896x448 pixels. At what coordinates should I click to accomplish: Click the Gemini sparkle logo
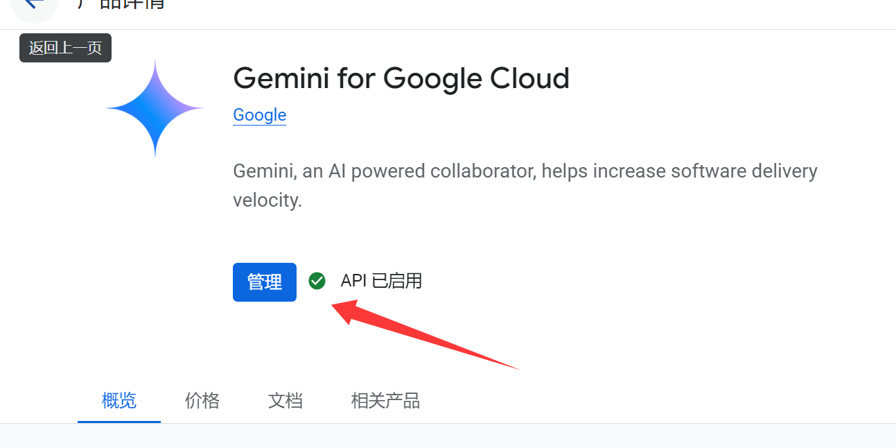point(155,108)
